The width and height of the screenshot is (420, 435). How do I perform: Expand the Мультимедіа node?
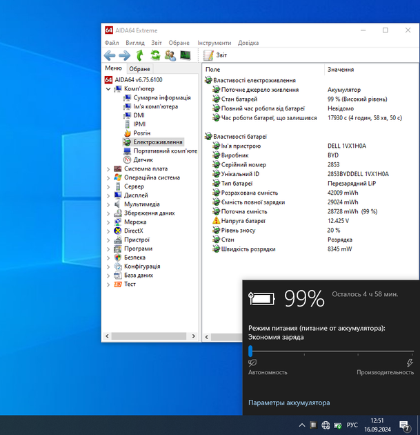108,204
